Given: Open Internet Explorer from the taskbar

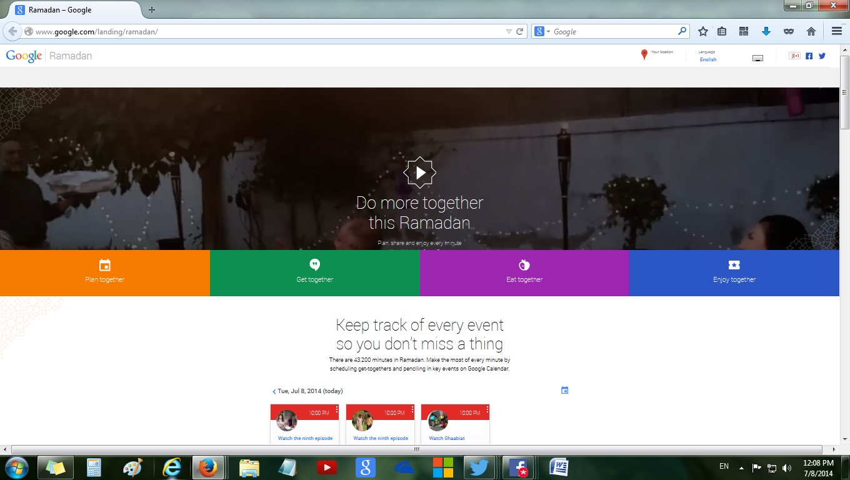Looking at the screenshot, I should 171,467.
